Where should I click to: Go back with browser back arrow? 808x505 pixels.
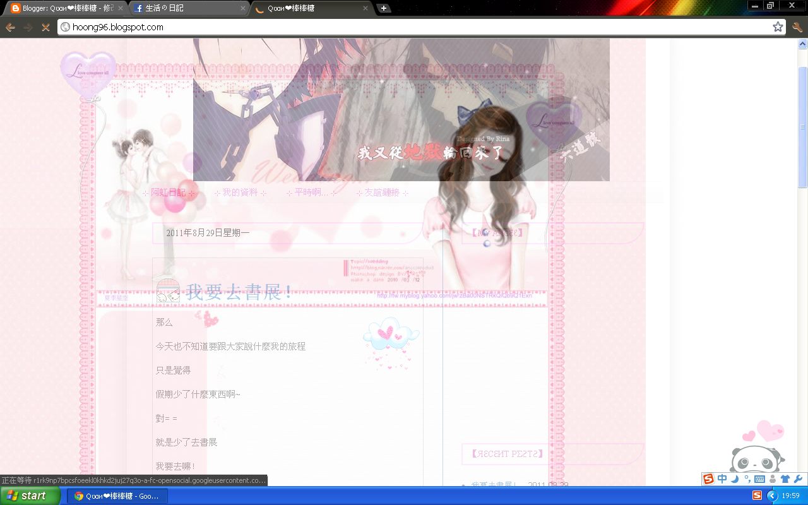point(10,27)
